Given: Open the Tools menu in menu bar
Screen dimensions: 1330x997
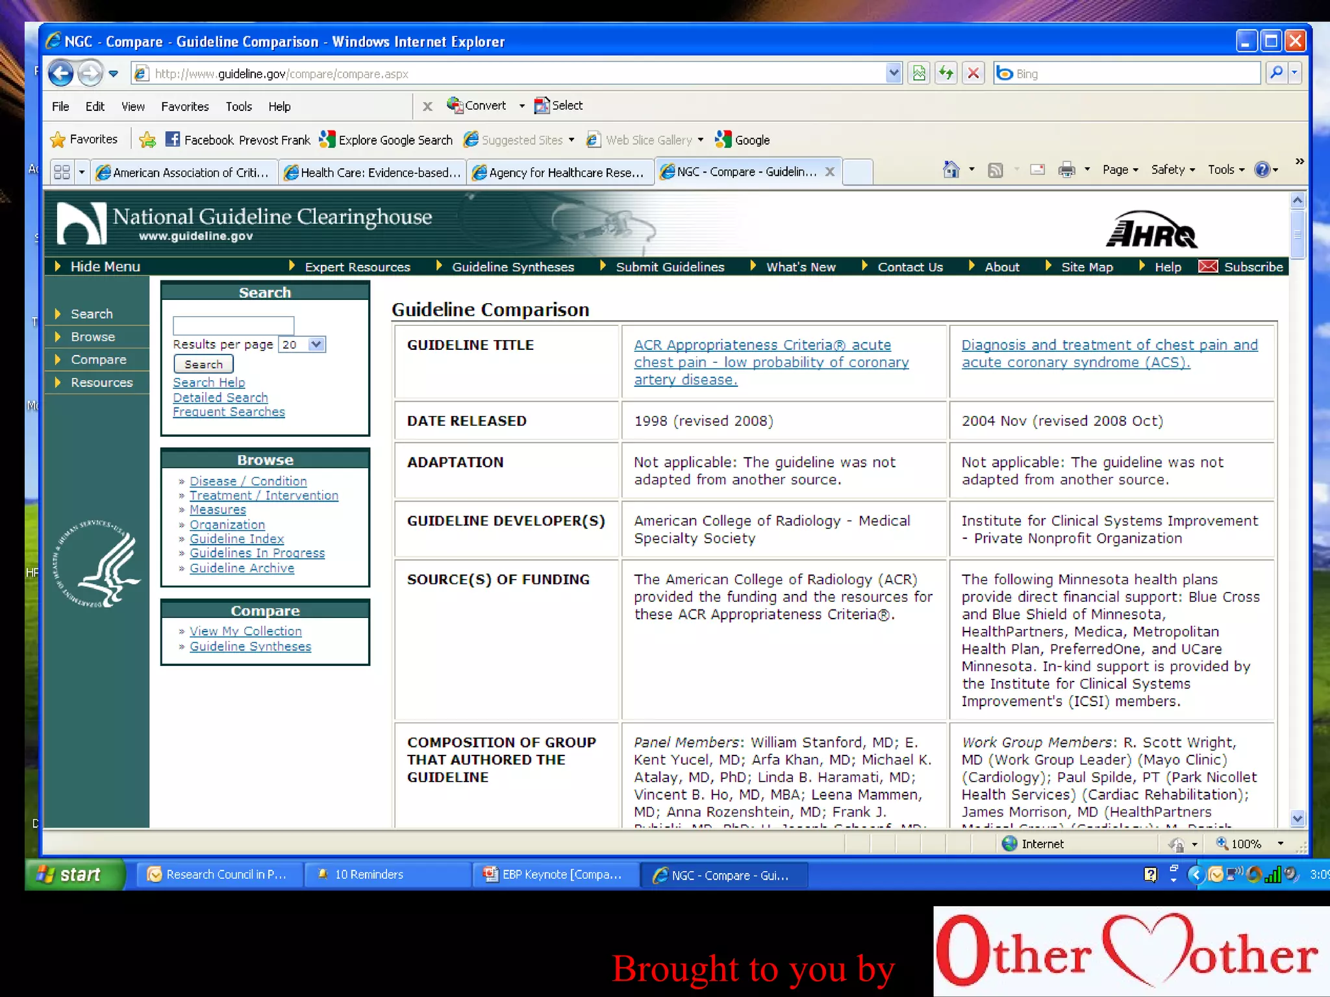Looking at the screenshot, I should (x=238, y=106).
